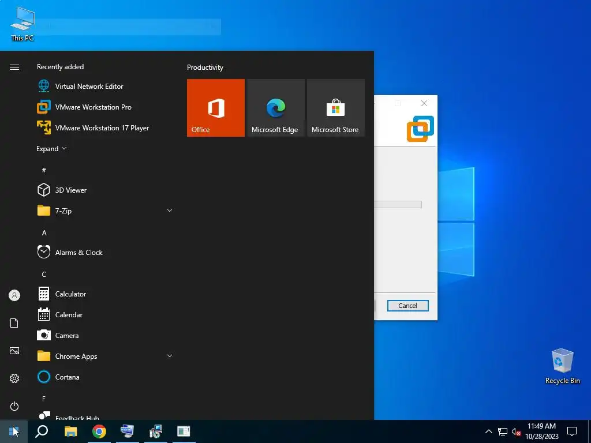
Task: Open taskbar Search
Action: pyautogui.click(x=42, y=431)
